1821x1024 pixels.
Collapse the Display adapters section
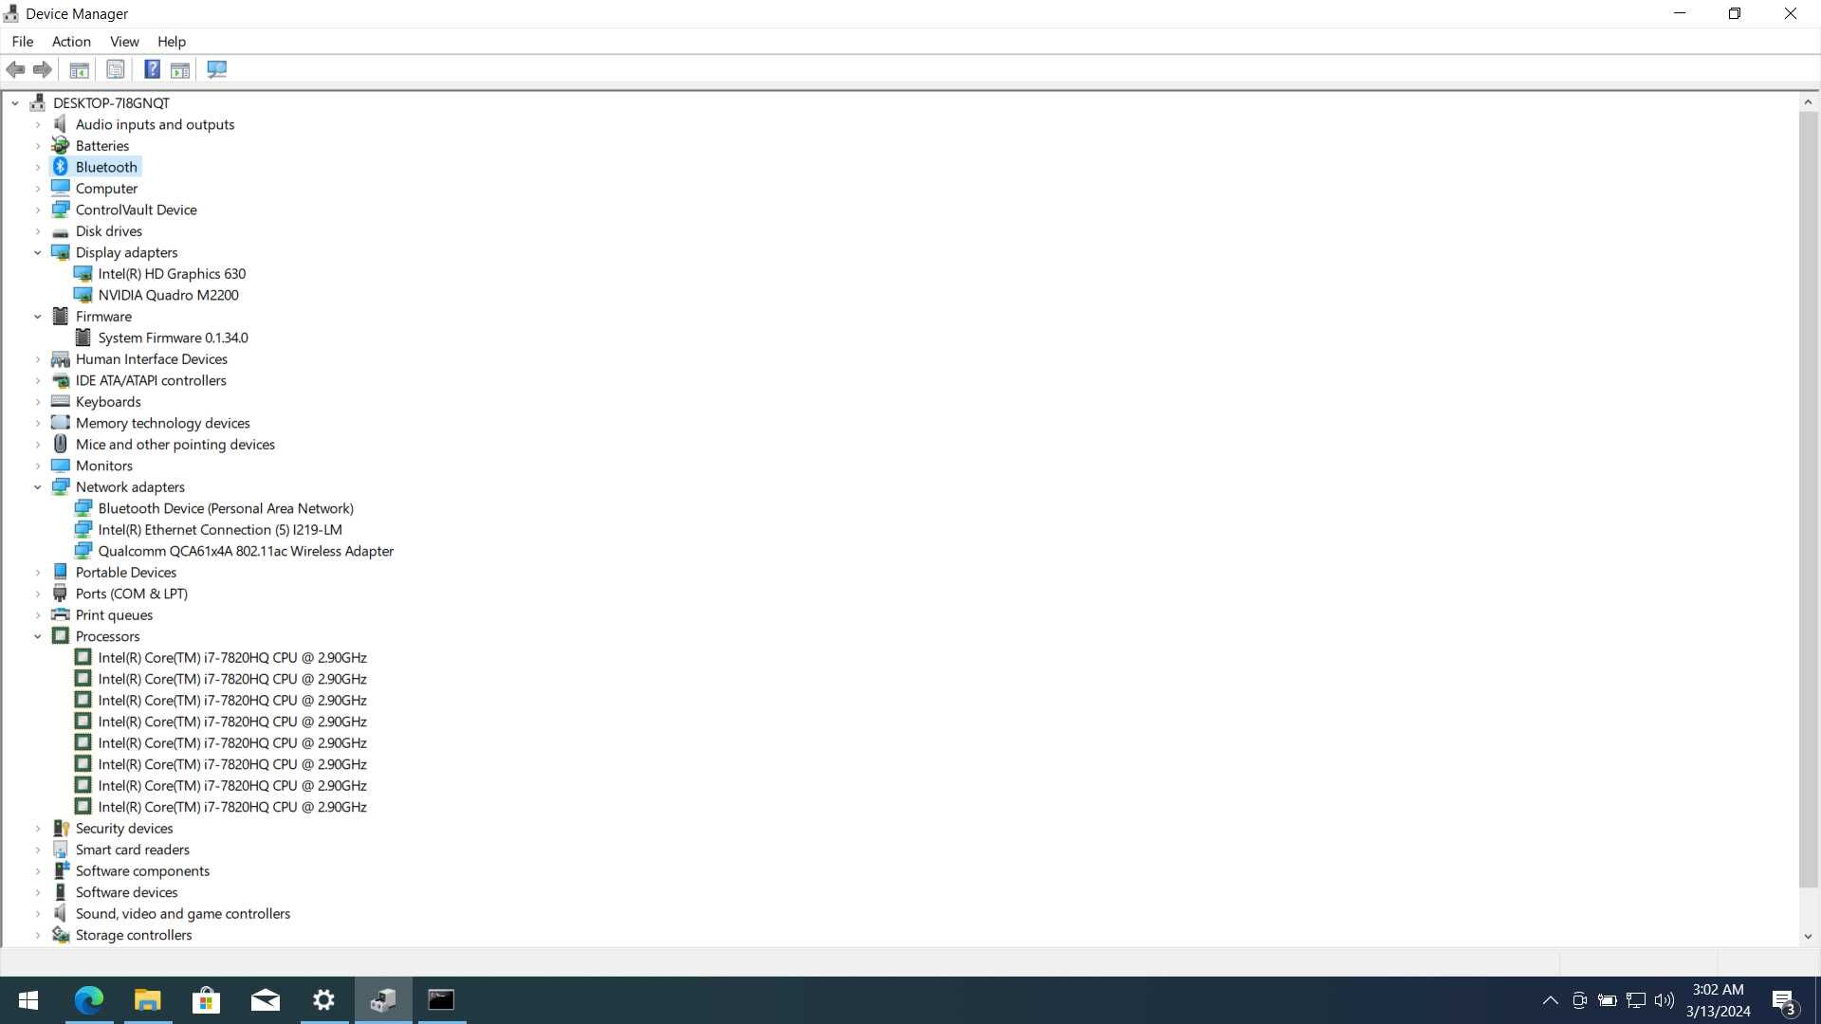pos(38,251)
